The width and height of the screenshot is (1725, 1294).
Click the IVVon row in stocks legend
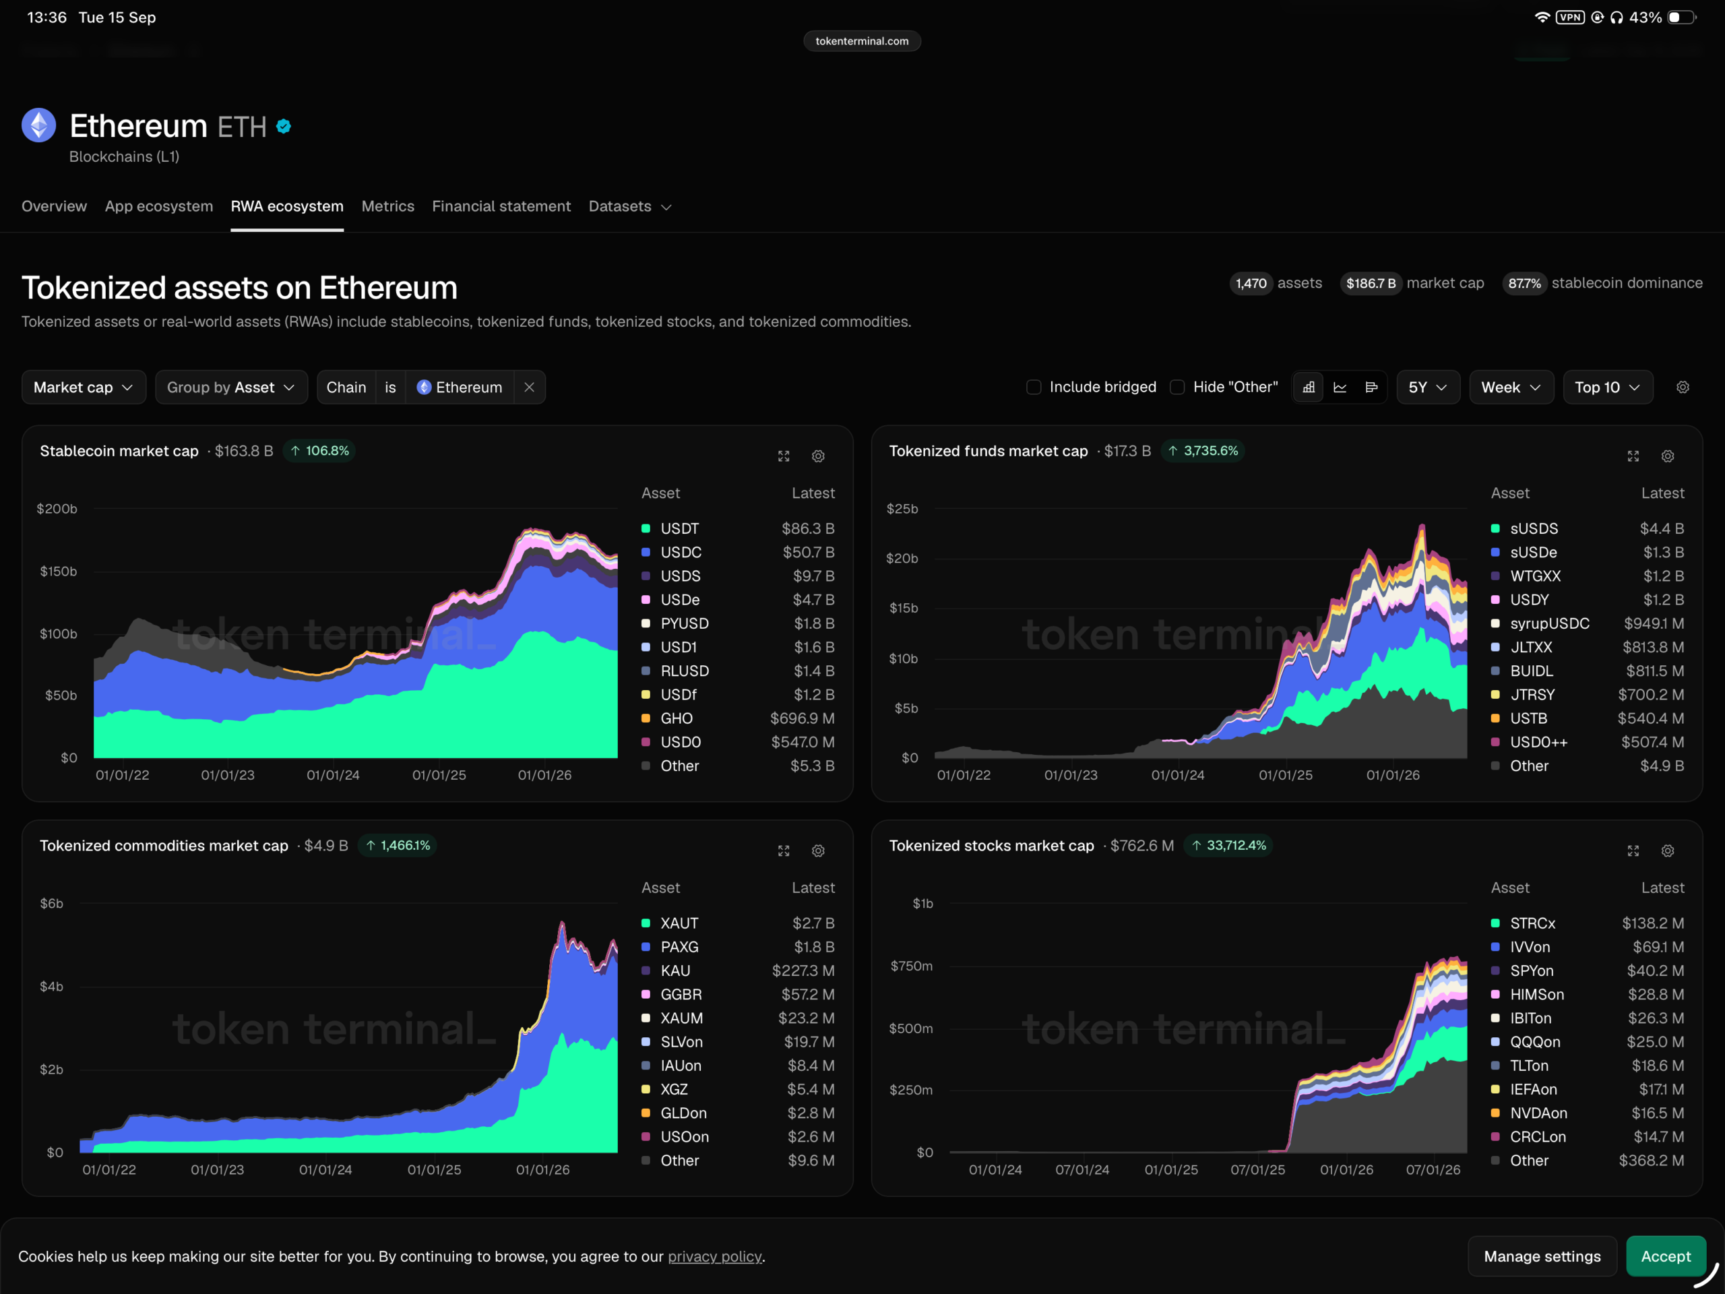coord(1587,947)
